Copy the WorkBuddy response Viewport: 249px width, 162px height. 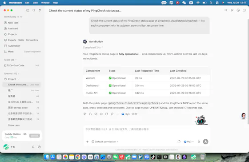[85, 114]
